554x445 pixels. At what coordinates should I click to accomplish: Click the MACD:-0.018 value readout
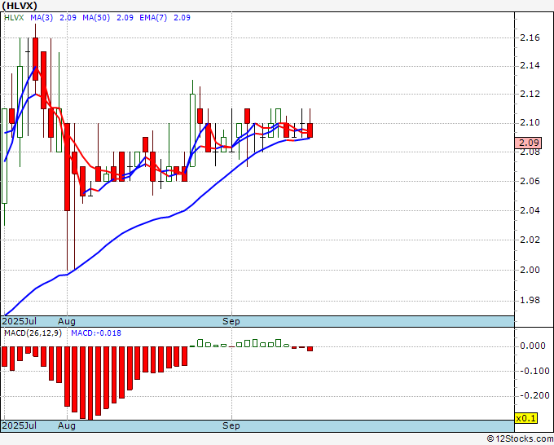[96, 333]
